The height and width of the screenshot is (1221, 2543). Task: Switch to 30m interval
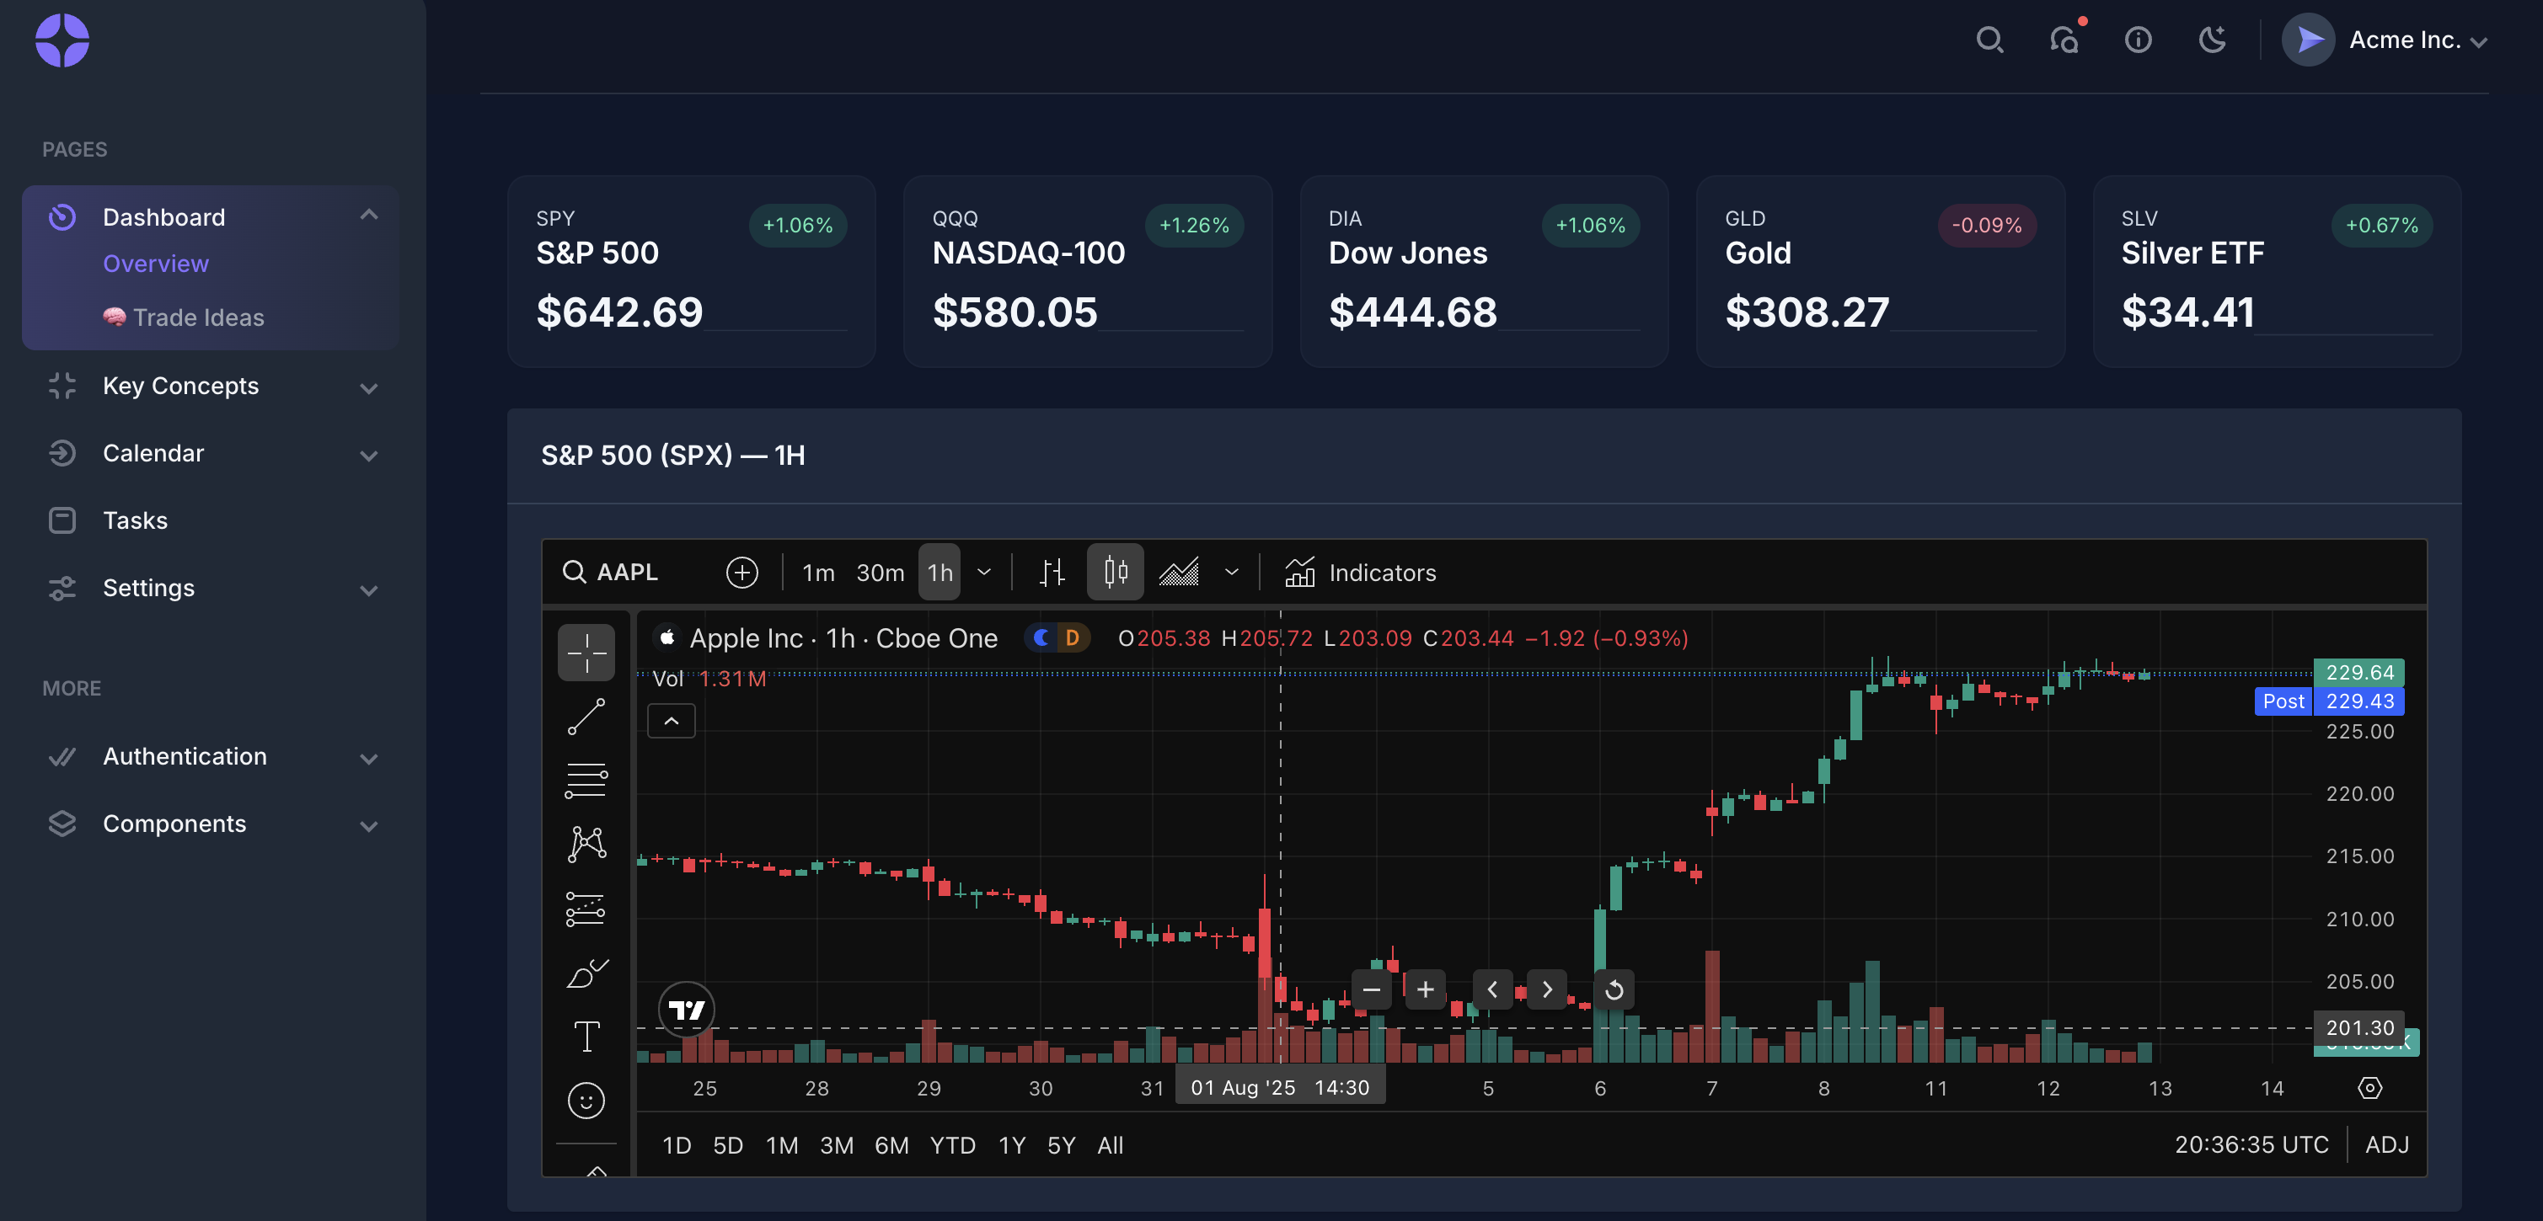880,573
